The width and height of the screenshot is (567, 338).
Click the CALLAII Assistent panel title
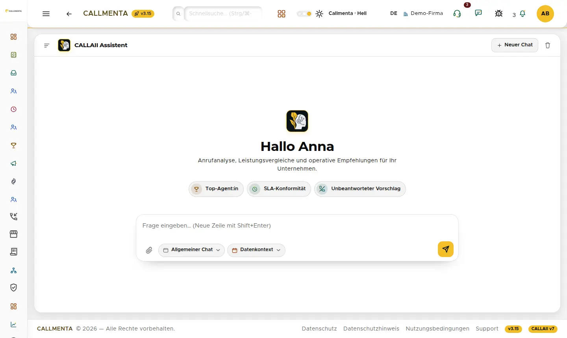(x=101, y=45)
